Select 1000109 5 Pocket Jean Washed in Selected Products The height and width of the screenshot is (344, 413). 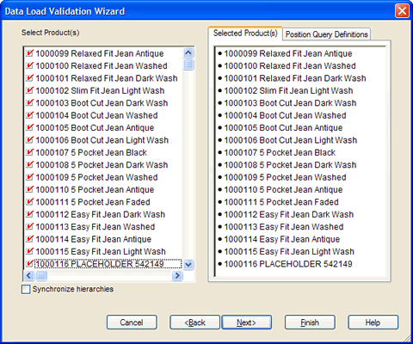[282, 177]
